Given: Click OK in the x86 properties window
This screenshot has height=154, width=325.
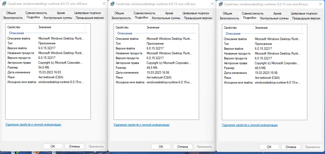Looking at the screenshot, I should coord(161,147).
